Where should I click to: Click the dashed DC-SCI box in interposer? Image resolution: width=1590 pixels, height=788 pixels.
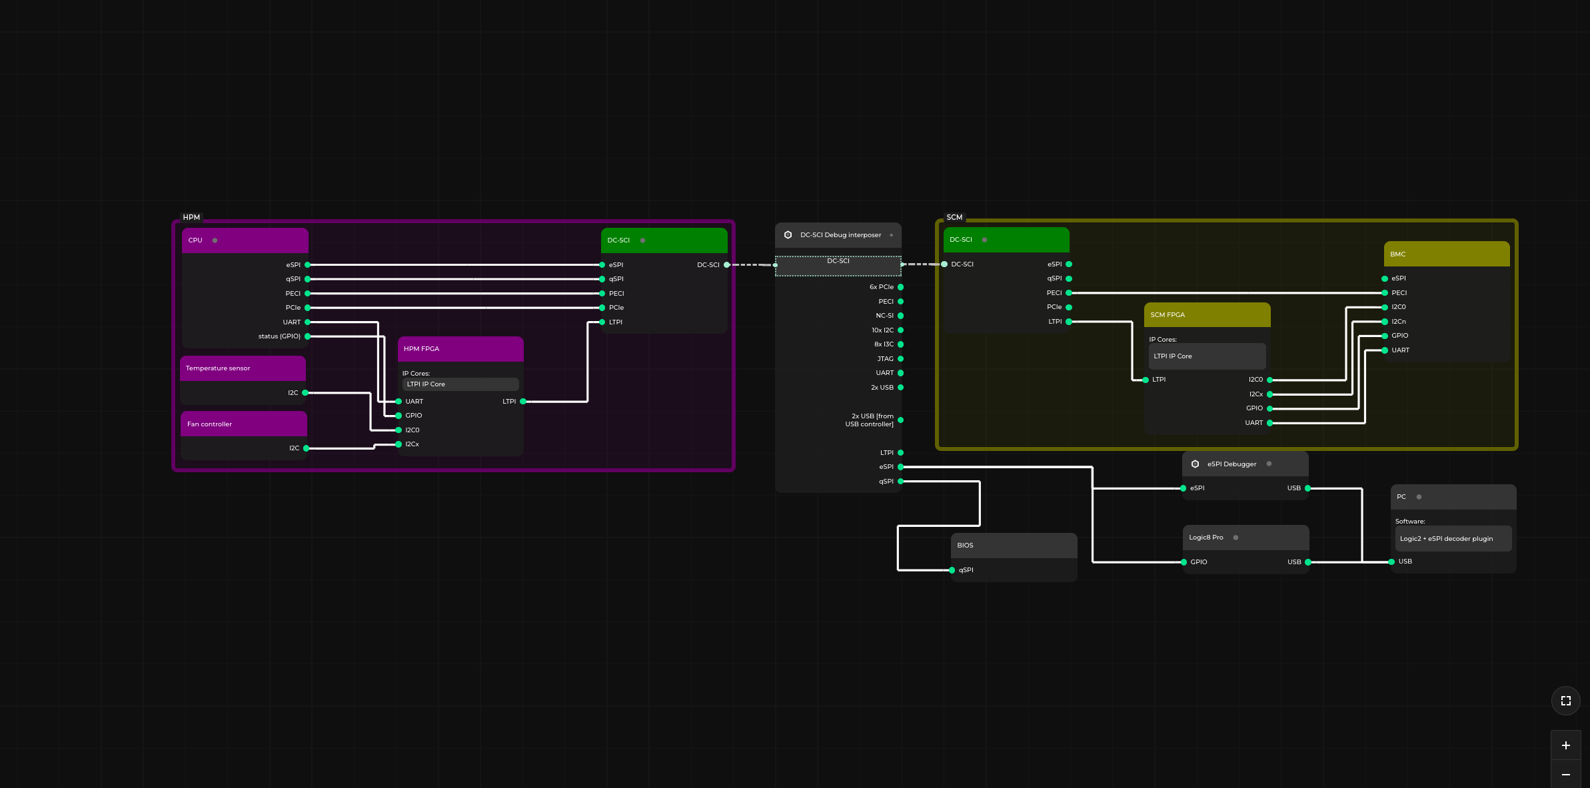[x=838, y=266]
